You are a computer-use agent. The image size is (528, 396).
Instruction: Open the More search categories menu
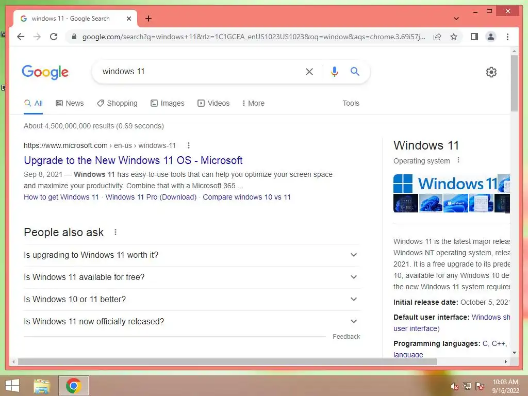pyautogui.click(x=253, y=103)
